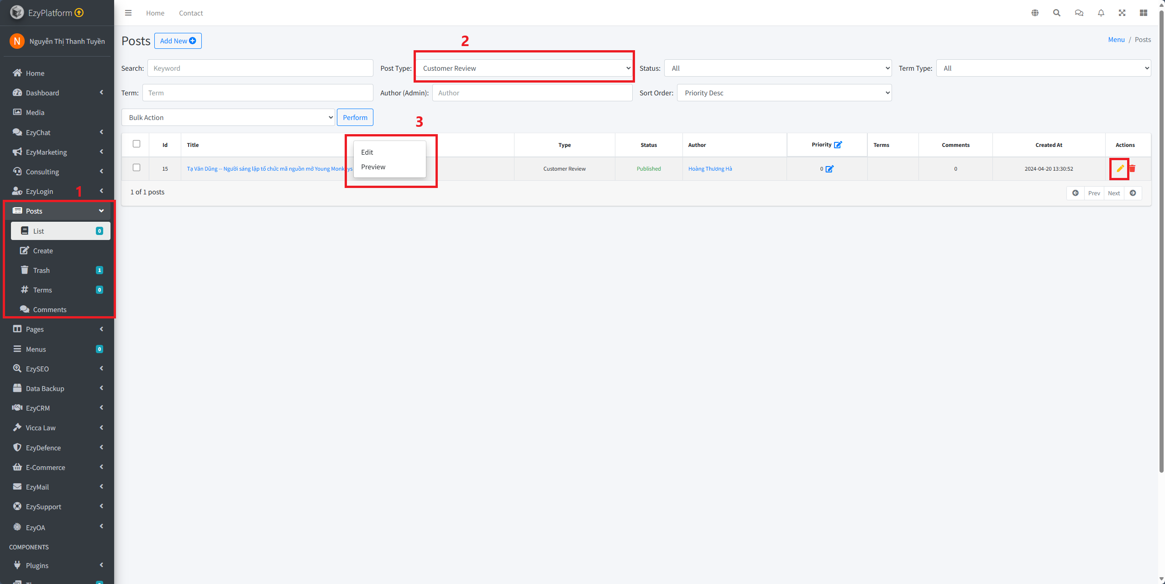Toggle the hamburger sidebar menu icon
The height and width of the screenshot is (584, 1165).
[x=128, y=13]
